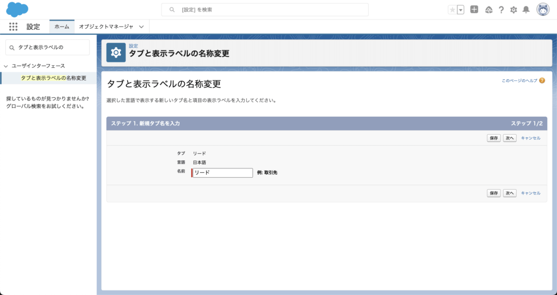557x295 pixels.
Task: Click the bottom 保存 button
Action: point(494,193)
